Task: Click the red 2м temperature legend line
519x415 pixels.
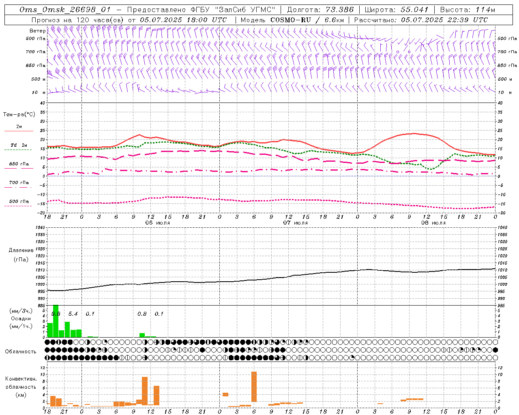Action: tap(19, 131)
